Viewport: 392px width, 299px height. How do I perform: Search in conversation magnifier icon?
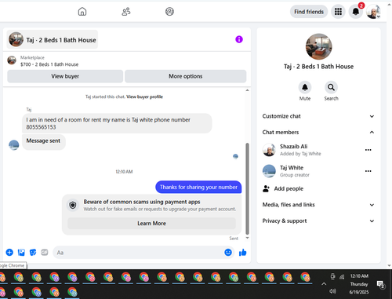331,87
